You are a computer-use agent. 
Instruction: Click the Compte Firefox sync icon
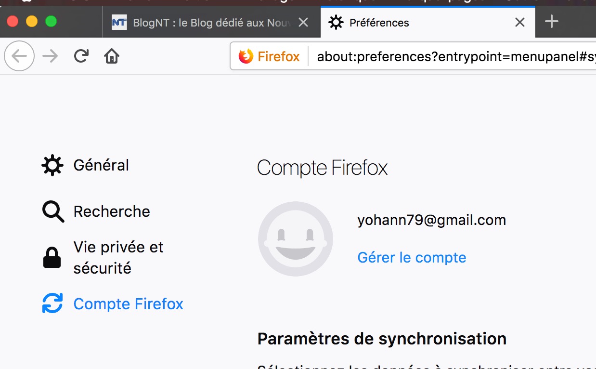(52, 304)
